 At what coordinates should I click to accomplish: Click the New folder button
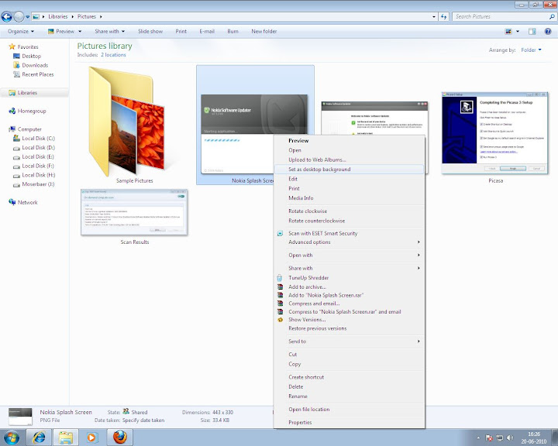click(x=264, y=32)
